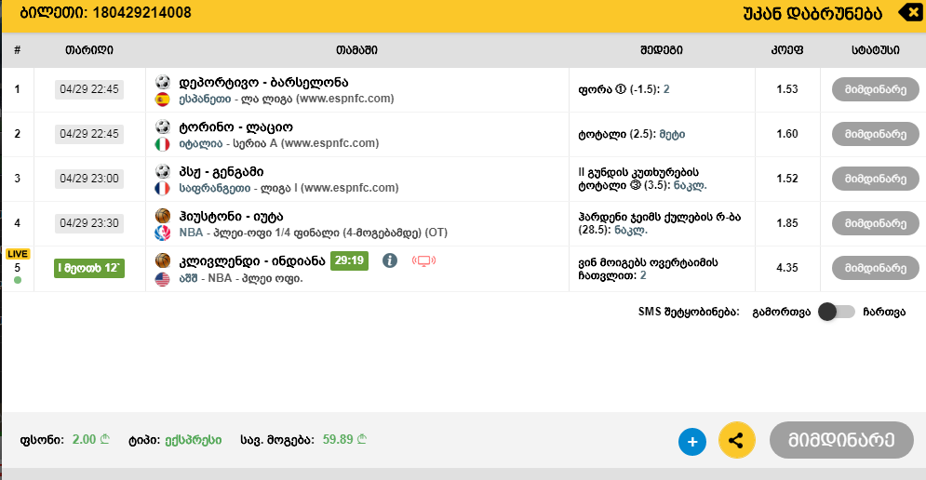
Task: Toggle SMS notification switch
Action: click(x=837, y=312)
